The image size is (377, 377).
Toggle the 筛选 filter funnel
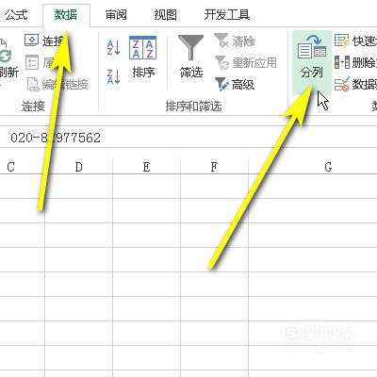190,57
